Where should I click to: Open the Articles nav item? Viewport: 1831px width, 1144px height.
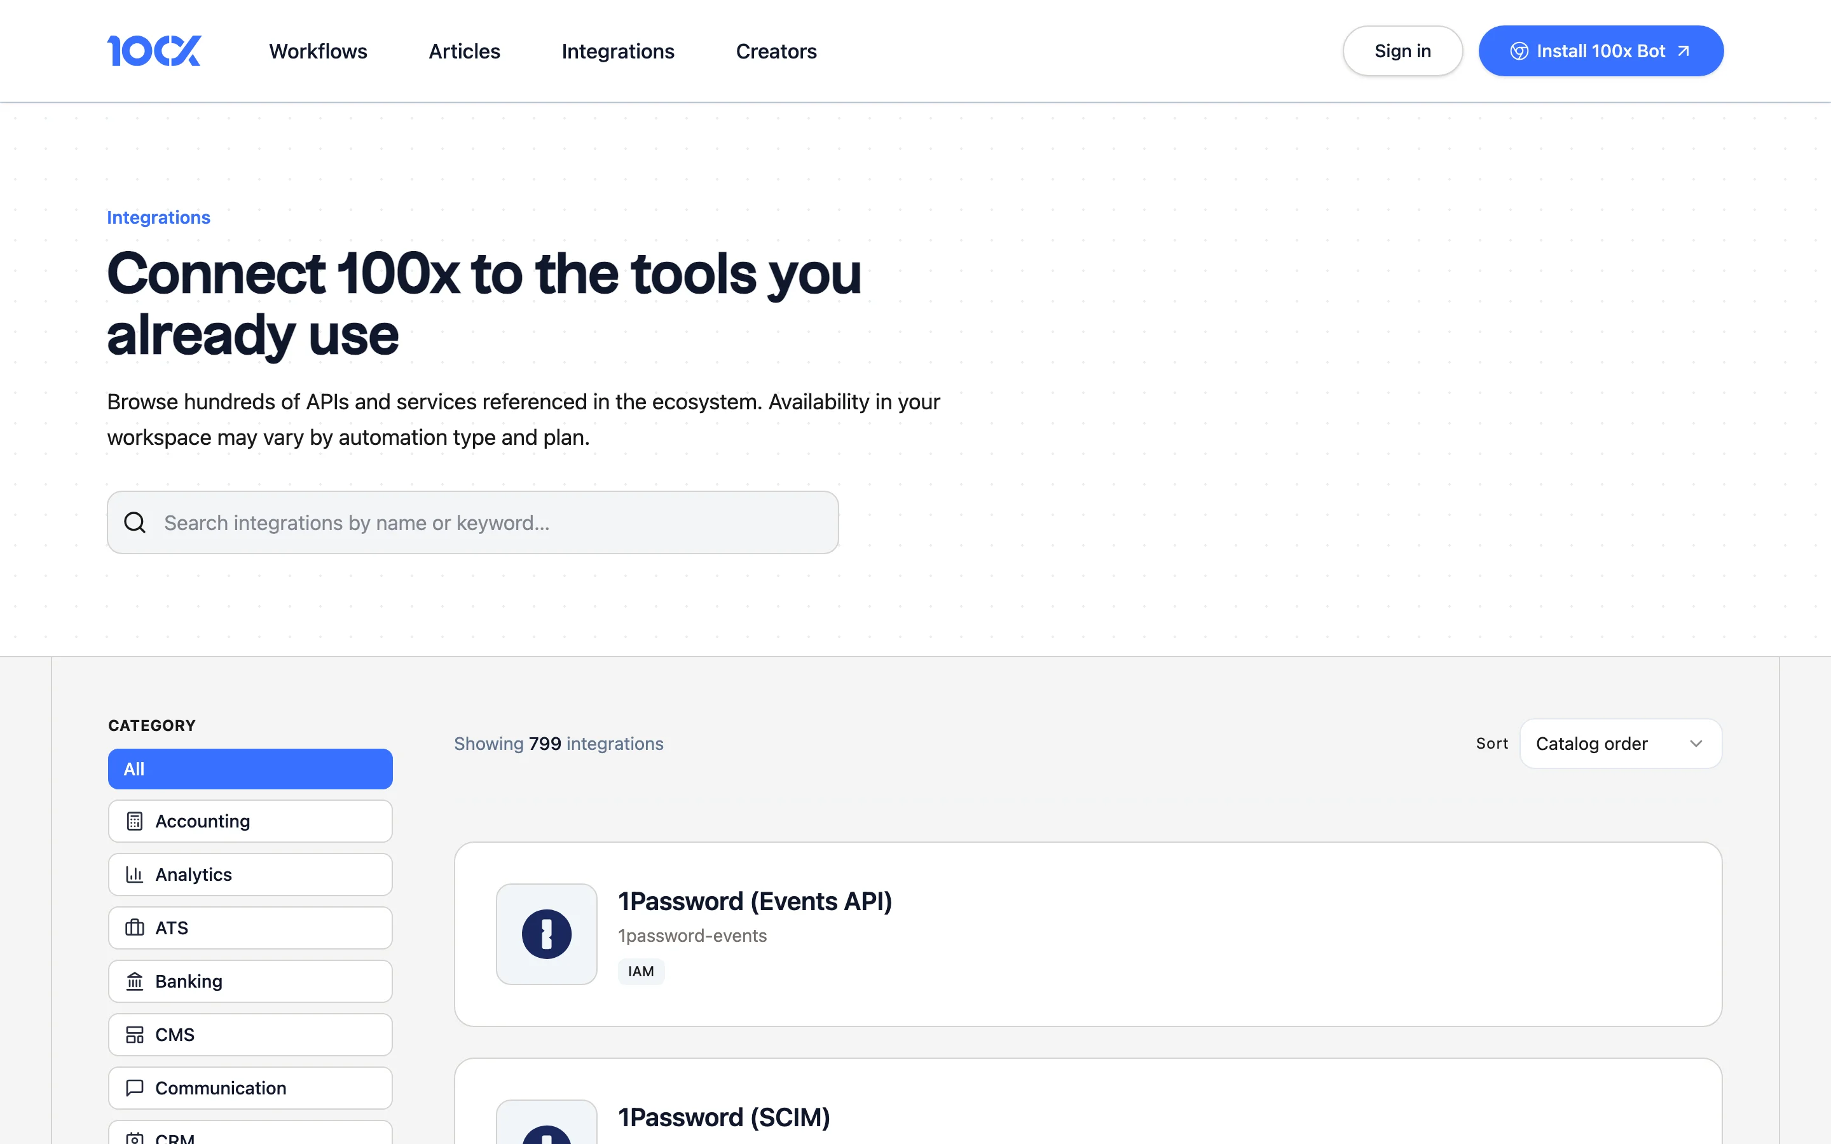pos(465,51)
